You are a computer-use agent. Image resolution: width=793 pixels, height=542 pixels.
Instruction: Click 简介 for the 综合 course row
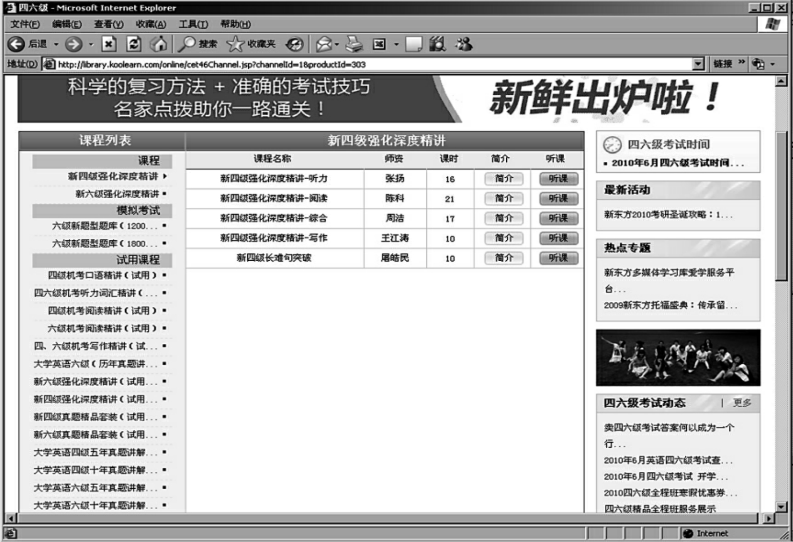coord(504,218)
